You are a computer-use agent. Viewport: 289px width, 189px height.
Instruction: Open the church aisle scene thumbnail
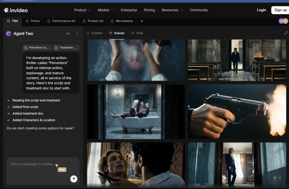pyautogui.click(x=237, y=60)
